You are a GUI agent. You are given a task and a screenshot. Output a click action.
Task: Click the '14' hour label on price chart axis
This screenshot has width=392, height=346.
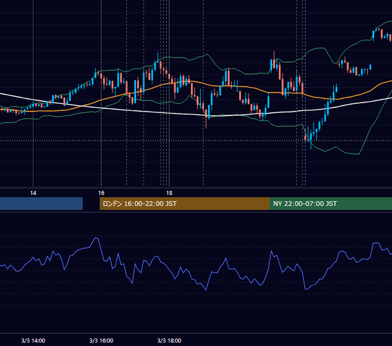(x=33, y=193)
